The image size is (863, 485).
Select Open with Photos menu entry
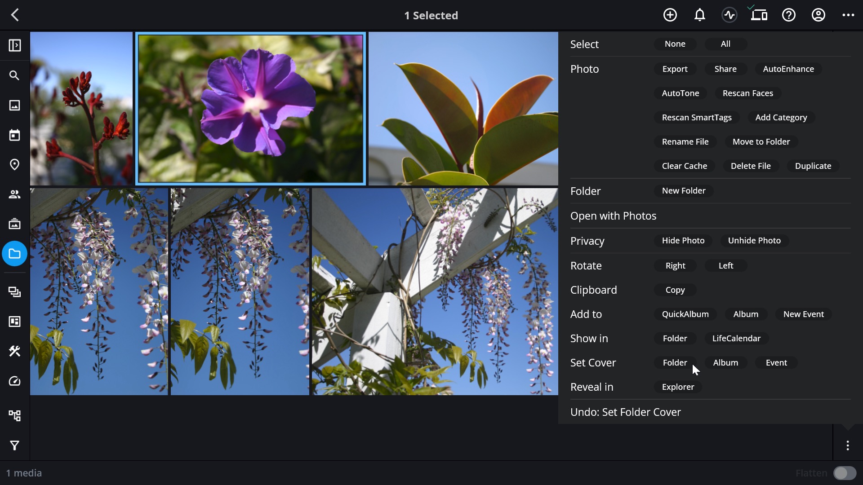(613, 216)
